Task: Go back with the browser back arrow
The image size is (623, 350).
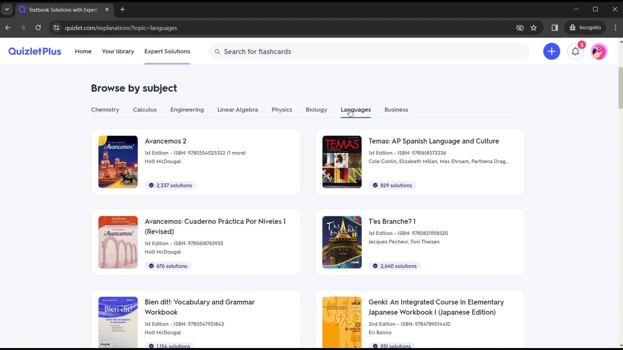Action: point(8,28)
